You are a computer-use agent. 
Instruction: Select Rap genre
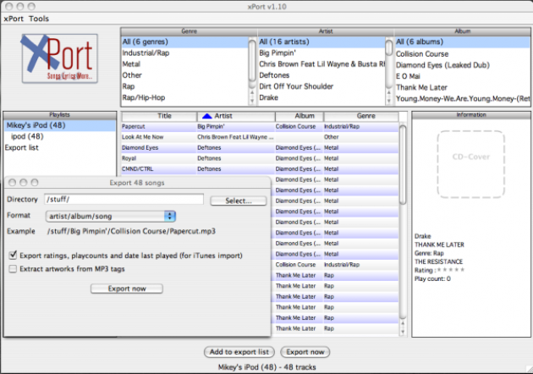[x=185, y=86]
